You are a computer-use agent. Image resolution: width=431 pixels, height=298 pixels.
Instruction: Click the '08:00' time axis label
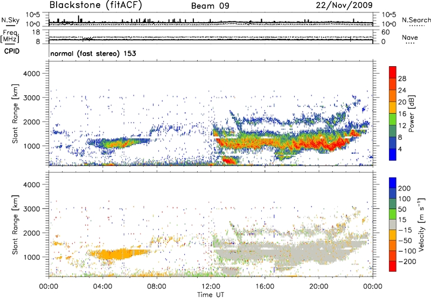point(157,287)
